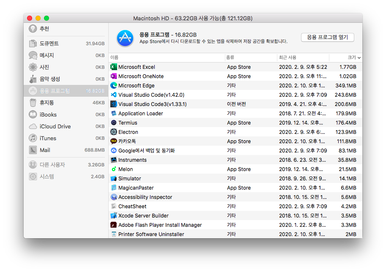Click the Visual Studio Code3(v1.33.1) icon
This screenshot has width=386, height=272.
113,104
